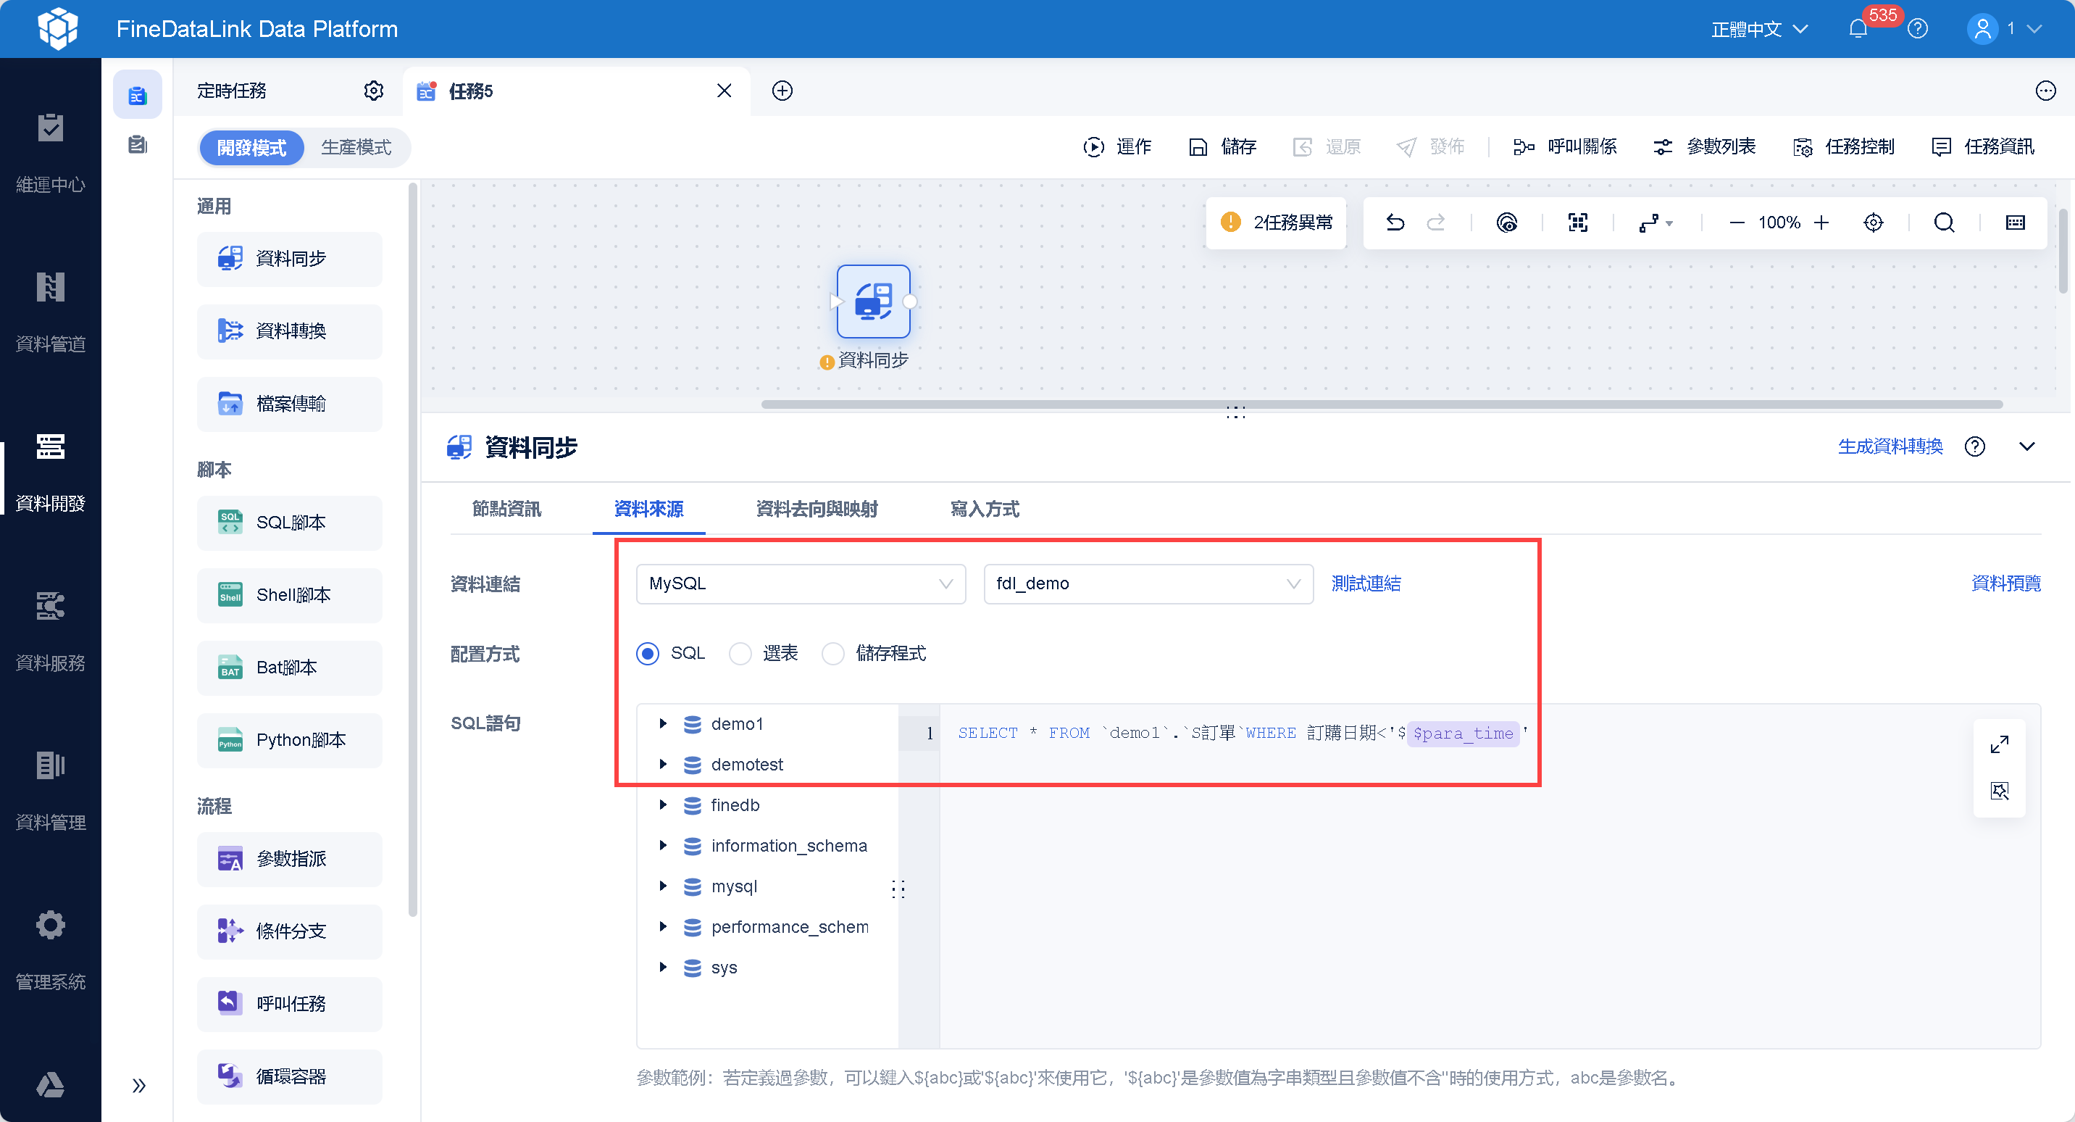
Task: Switch to 資料去向與映射 tab
Action: pos(816,509)
